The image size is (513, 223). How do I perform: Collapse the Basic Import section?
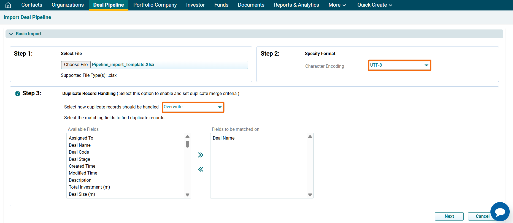click(x=11, y=34)
